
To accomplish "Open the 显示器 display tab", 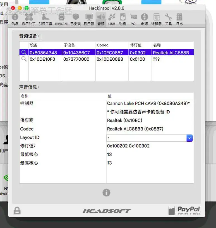I will coord(89,20).
